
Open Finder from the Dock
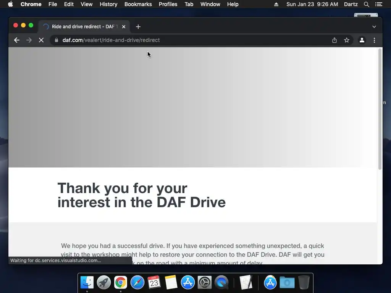click(x=87, y=283)
